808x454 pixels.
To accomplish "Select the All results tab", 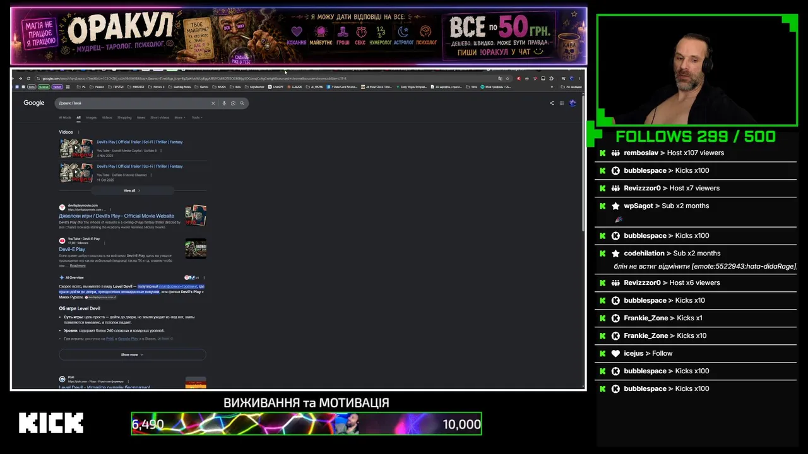I will (79, 117).
